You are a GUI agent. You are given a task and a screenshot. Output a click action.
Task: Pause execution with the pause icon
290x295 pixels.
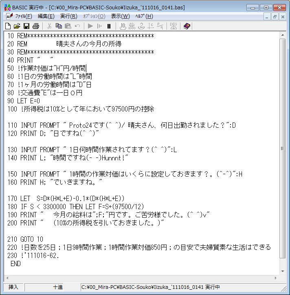(109, 26)
